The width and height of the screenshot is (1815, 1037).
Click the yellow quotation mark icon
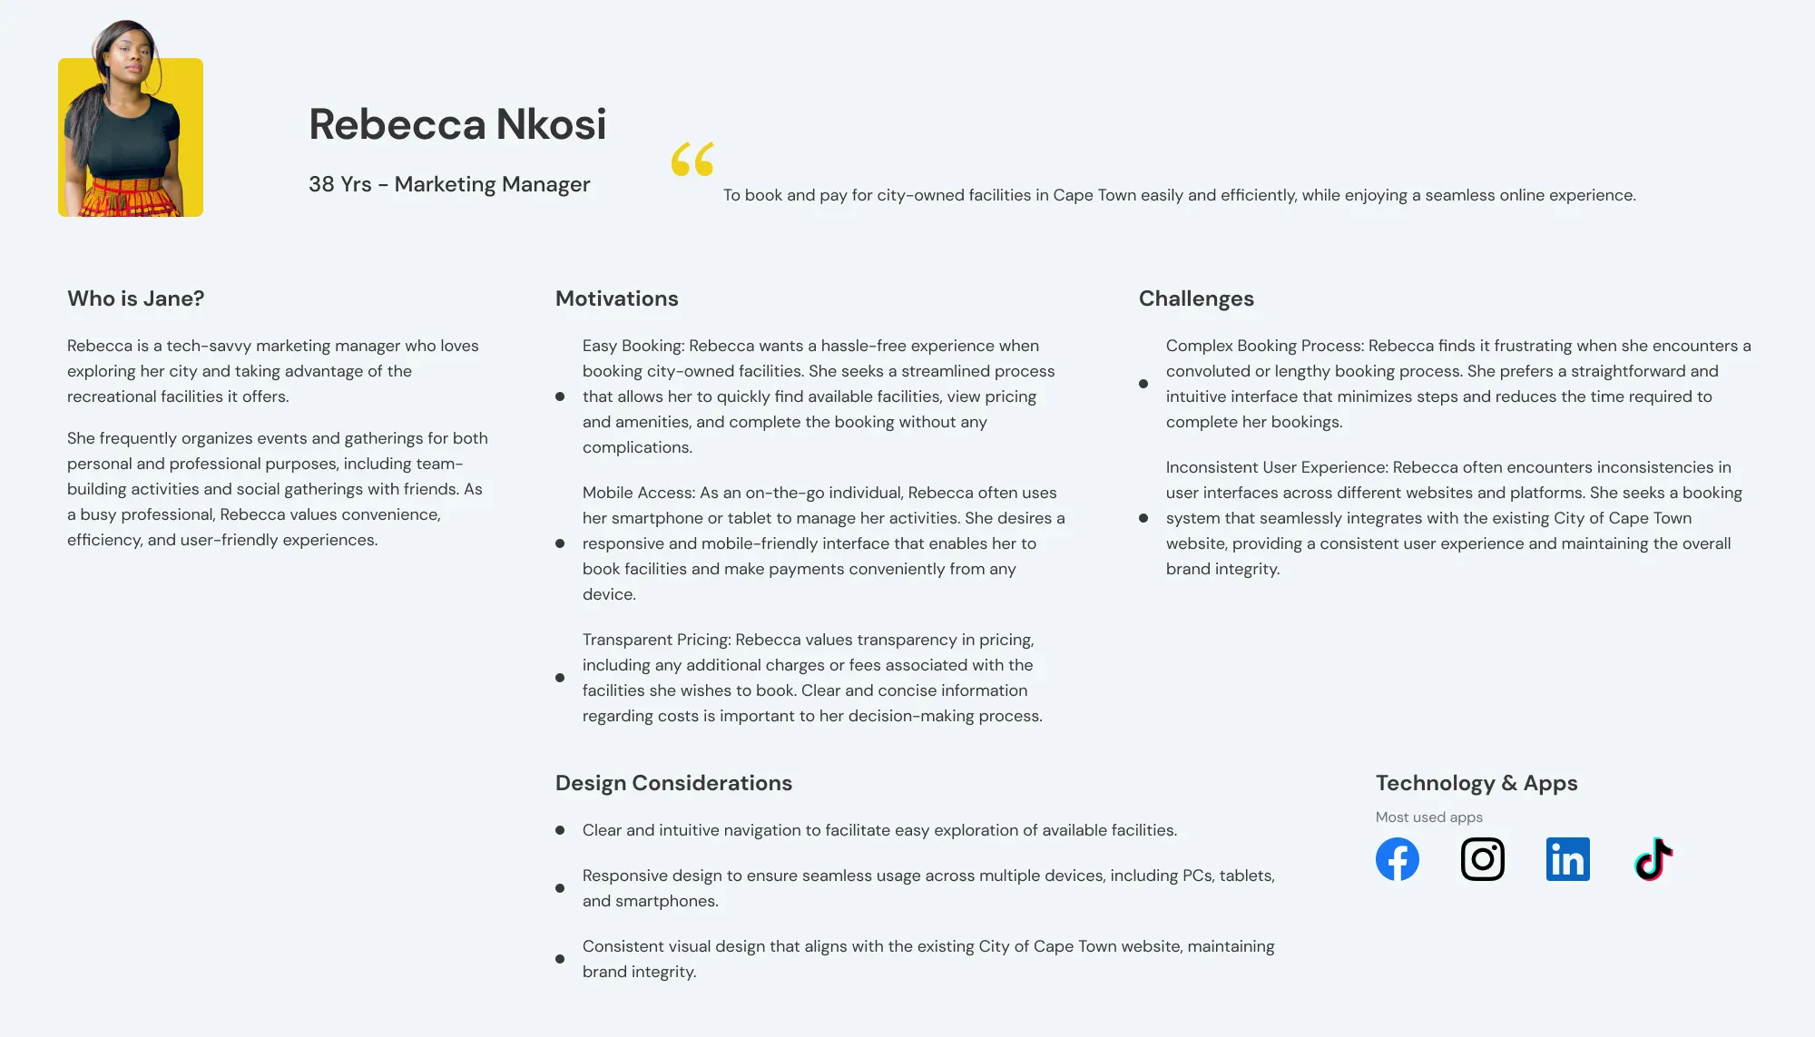tap(692, 159)
